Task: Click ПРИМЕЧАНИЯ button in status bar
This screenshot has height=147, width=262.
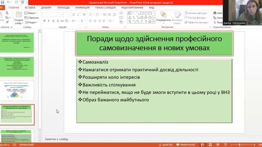Action: point(185,145)
